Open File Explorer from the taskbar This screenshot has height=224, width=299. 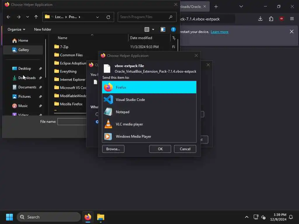point(101,217)
